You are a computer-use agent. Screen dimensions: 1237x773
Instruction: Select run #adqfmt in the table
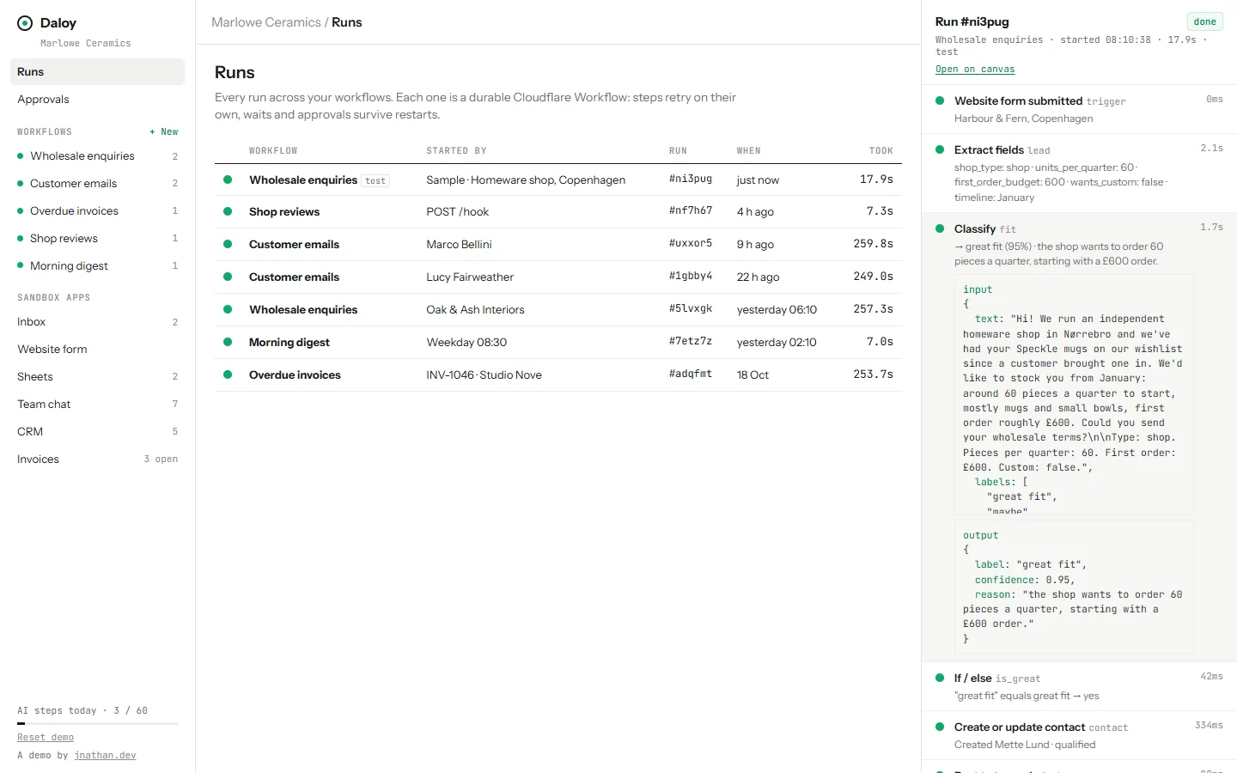(x=558, y=375)
